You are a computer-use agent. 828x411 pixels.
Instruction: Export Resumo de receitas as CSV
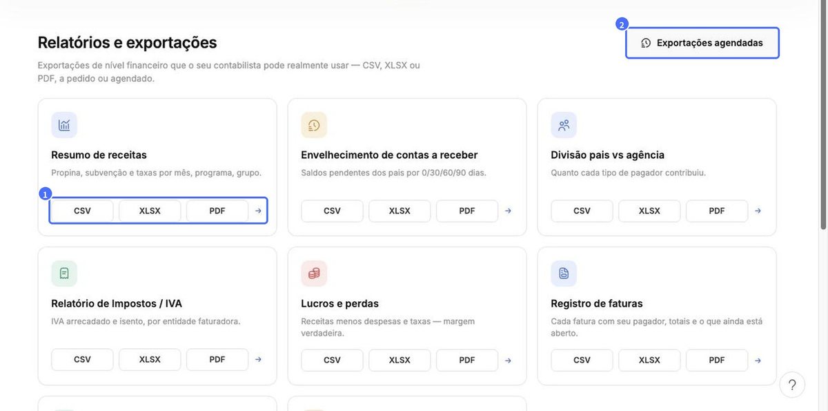(x=82, y=211)
